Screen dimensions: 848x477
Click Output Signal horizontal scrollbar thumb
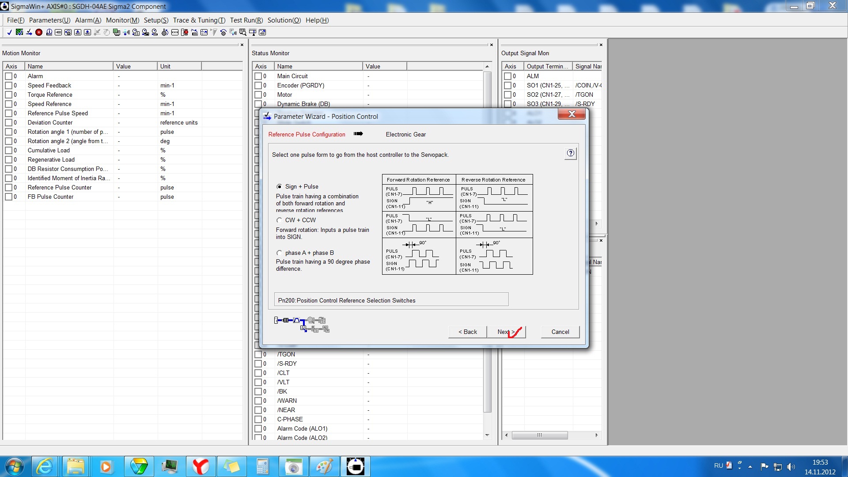539,435
